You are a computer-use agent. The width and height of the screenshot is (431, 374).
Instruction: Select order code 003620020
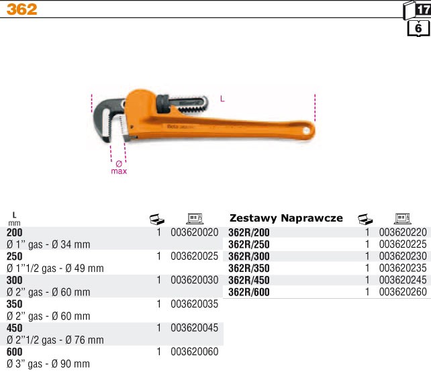click(x=195, y=232)
